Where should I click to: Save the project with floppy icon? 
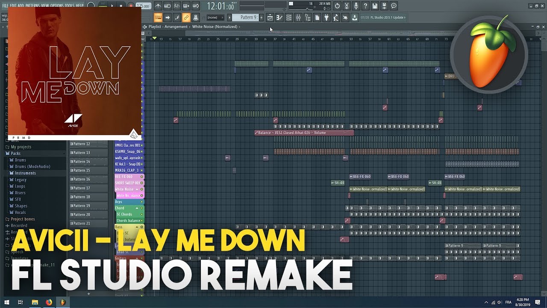point(375,6)
